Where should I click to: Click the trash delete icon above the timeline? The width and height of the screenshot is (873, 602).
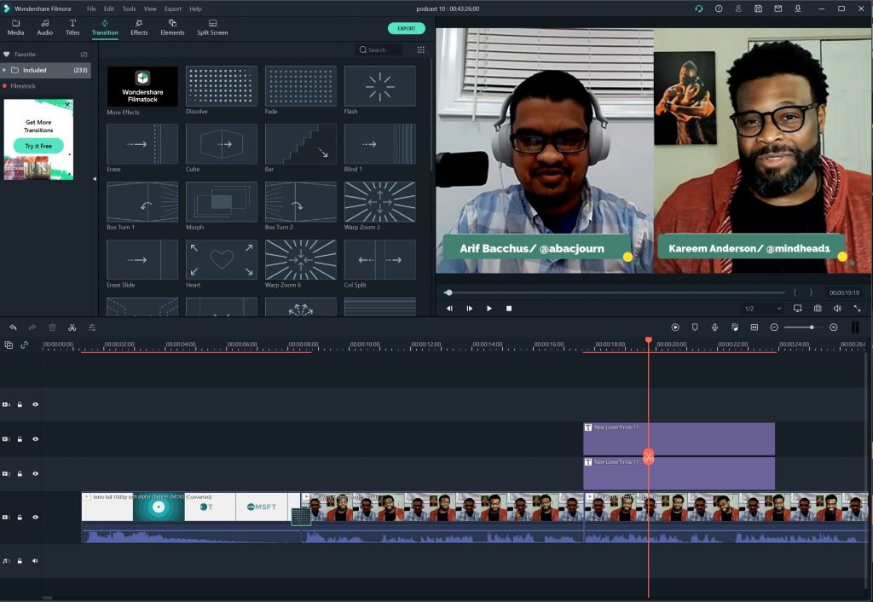point(52,327)
